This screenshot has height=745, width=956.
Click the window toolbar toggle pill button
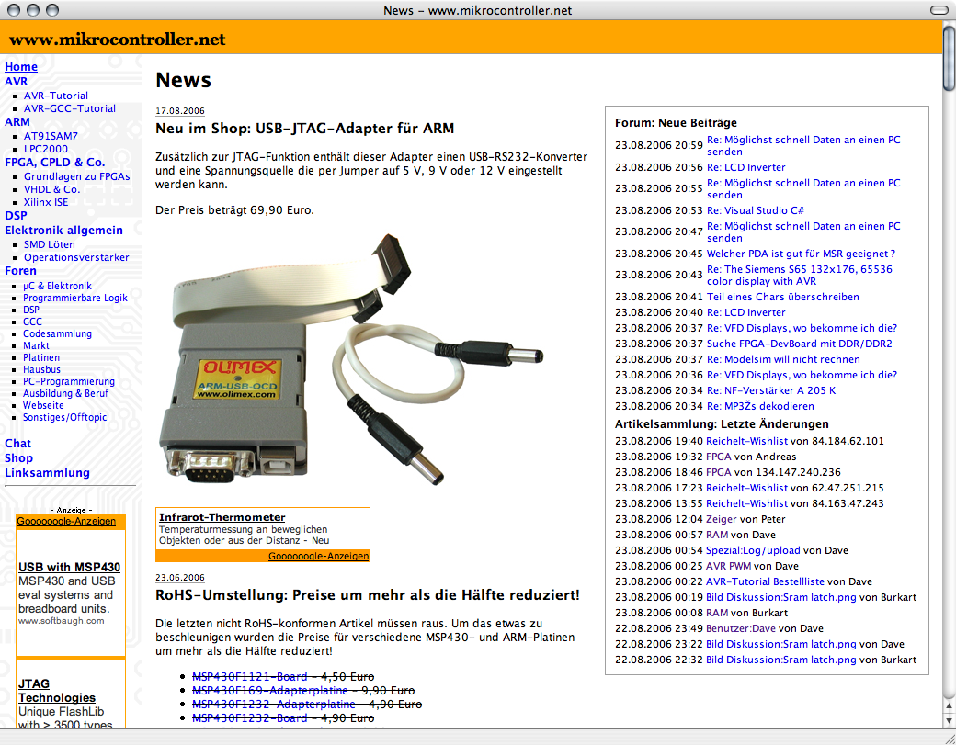point(939,10)
